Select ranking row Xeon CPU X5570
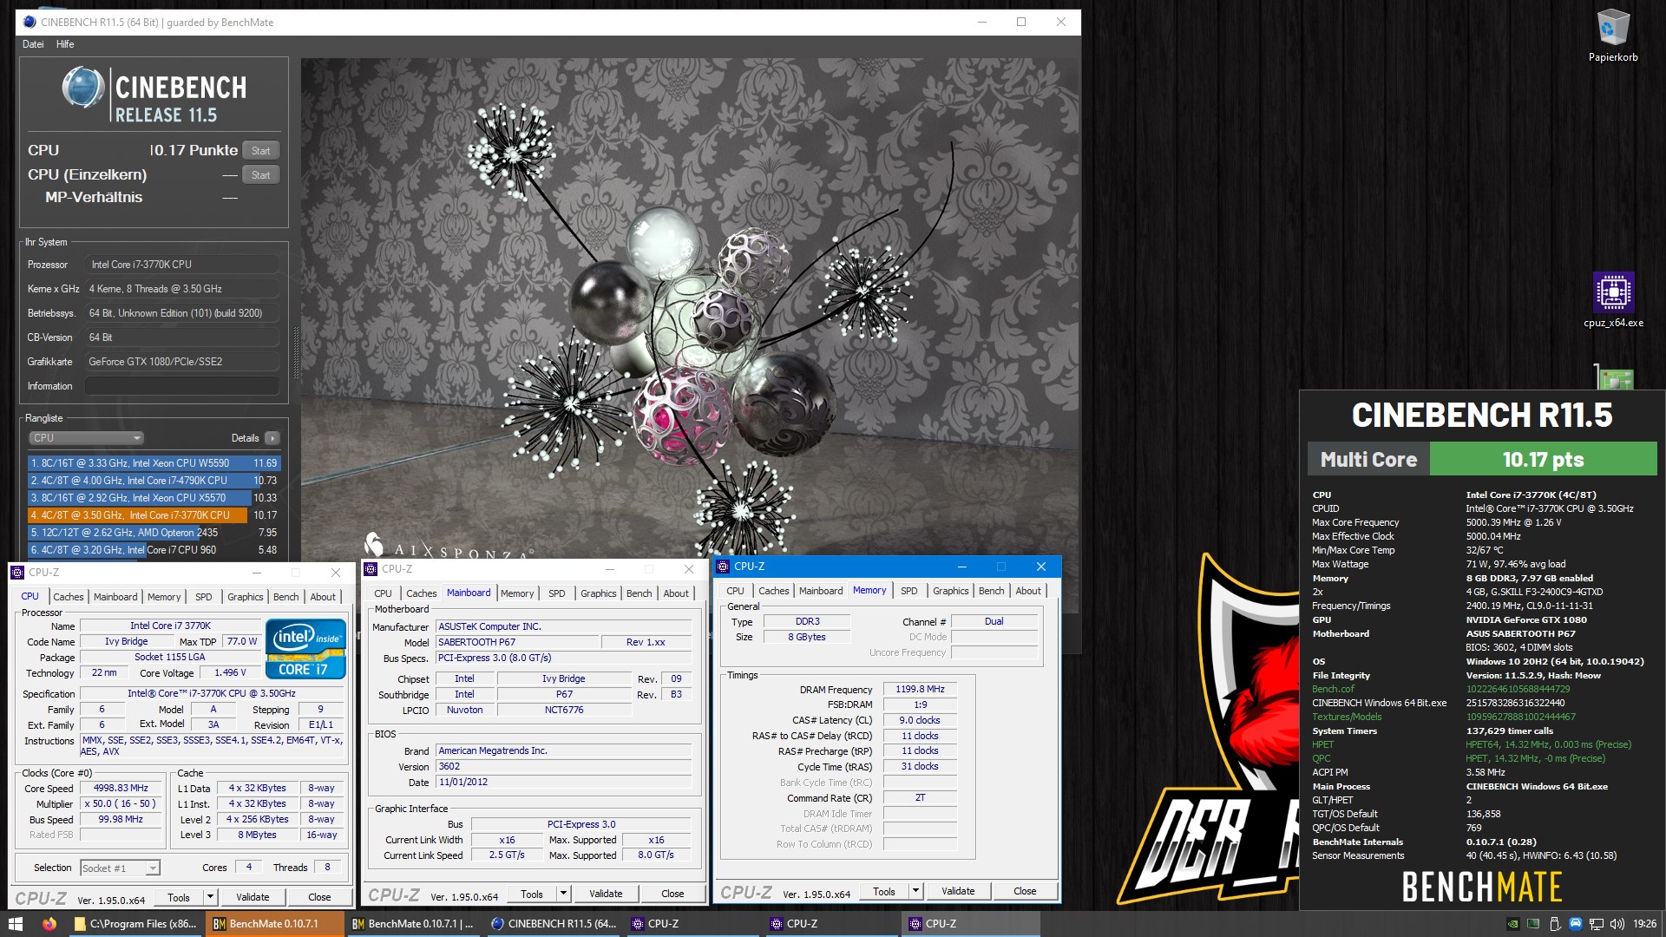1666x937 pixels. [x=154, y=498]
